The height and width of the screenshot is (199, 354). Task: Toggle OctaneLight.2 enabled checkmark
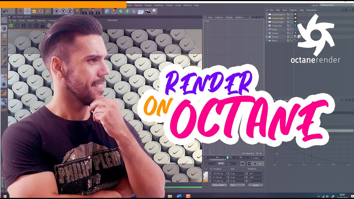(x=292, y=14)
